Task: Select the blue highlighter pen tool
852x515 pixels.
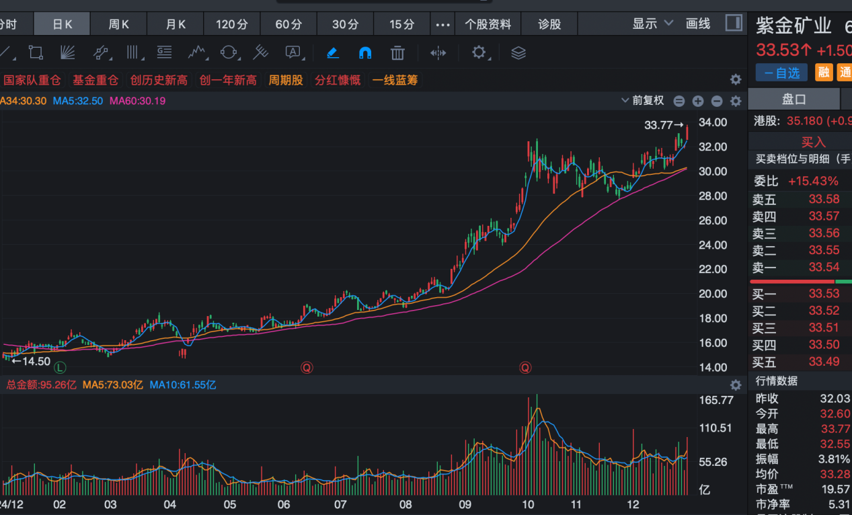Action: (332, 52)
